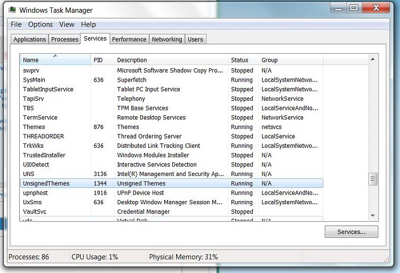This screenshot has width=400, height=273.
Task: Switch to the Performance tab
Action: pos(129,39)
